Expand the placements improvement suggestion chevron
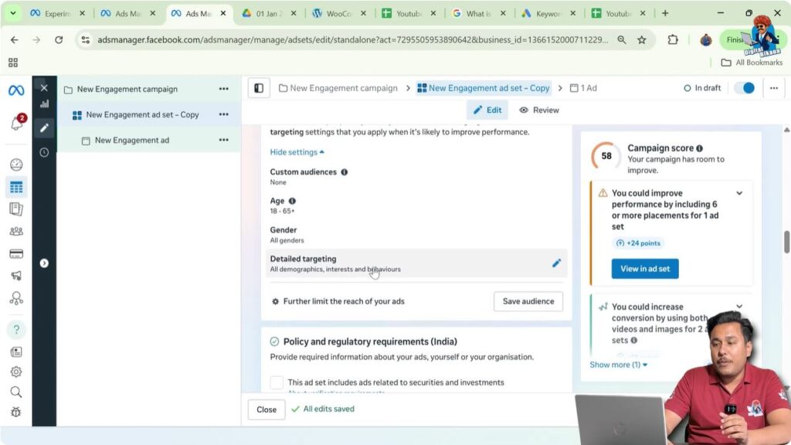791x445 pixels. (x=739, y=193)
